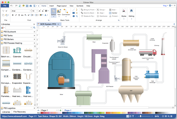Toggle Bold text formatting
The height and width of the screenshot is (119, 177).
pyautogui.click(x=13, y=15)
